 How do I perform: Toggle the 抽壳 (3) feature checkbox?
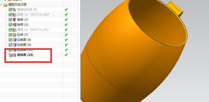tap(10, 25)
